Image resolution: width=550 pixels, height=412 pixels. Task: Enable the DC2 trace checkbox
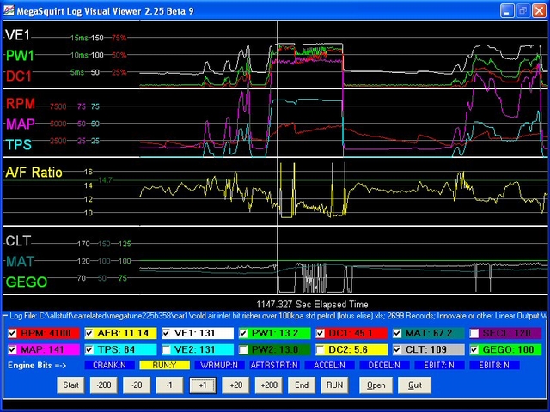(320, 350)
